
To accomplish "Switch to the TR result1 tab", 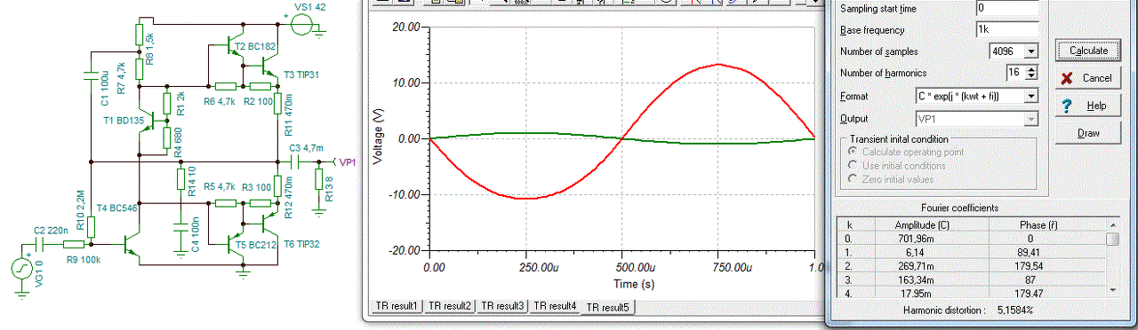I will 397,306.
